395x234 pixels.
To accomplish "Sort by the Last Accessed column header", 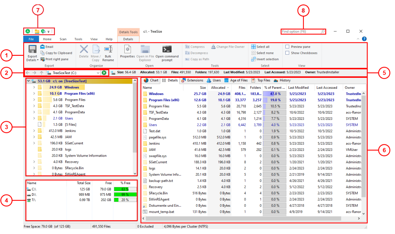I will click(x=328, y=88).
